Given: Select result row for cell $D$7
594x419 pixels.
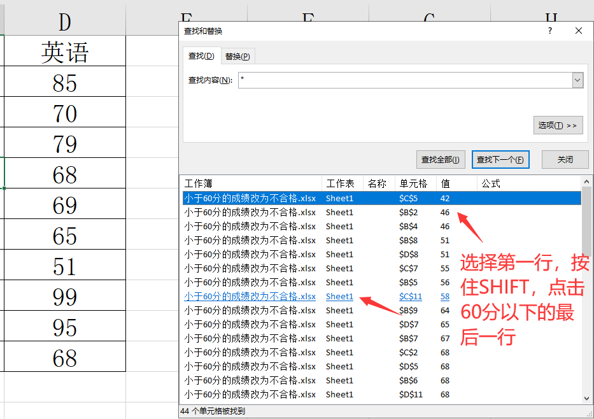Looking at the screenshot, I should [x=381, y=324].
